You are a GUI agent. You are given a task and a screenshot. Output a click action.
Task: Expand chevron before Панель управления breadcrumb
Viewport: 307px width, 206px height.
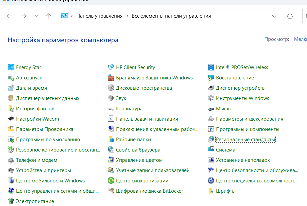click(x=72, y=16)
